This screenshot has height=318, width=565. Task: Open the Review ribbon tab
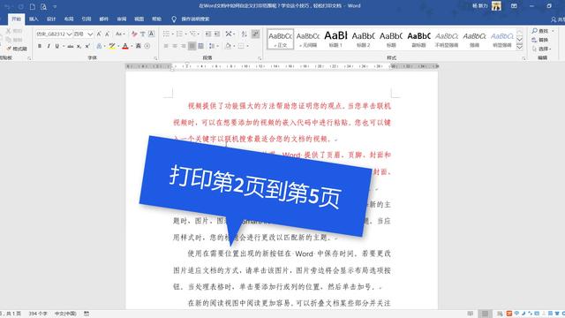pos(122,19)
